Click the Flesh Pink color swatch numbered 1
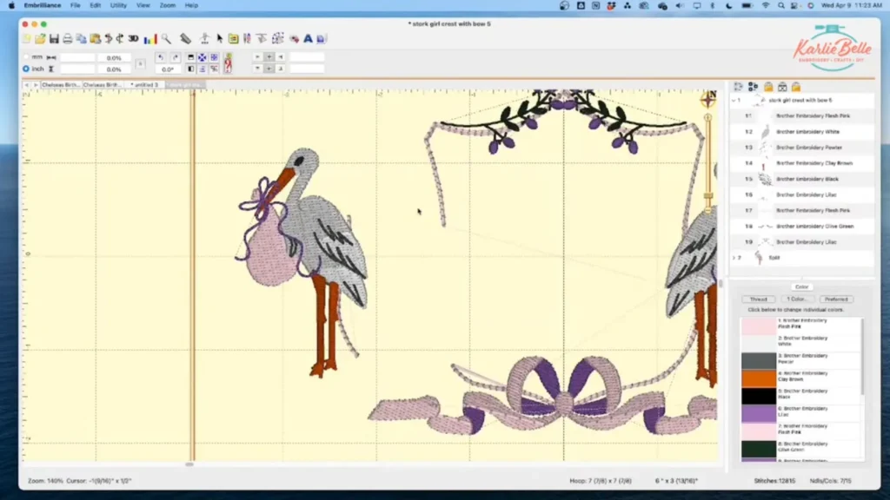 tap(758, 326)
